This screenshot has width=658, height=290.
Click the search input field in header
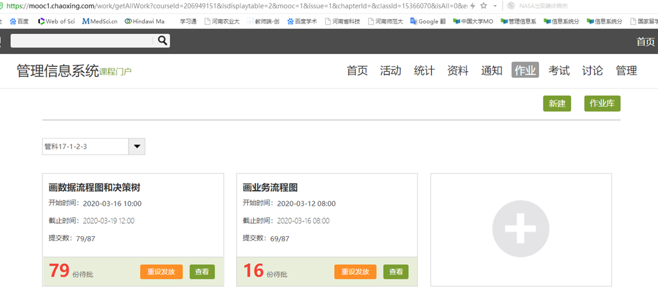click(82, 41)
